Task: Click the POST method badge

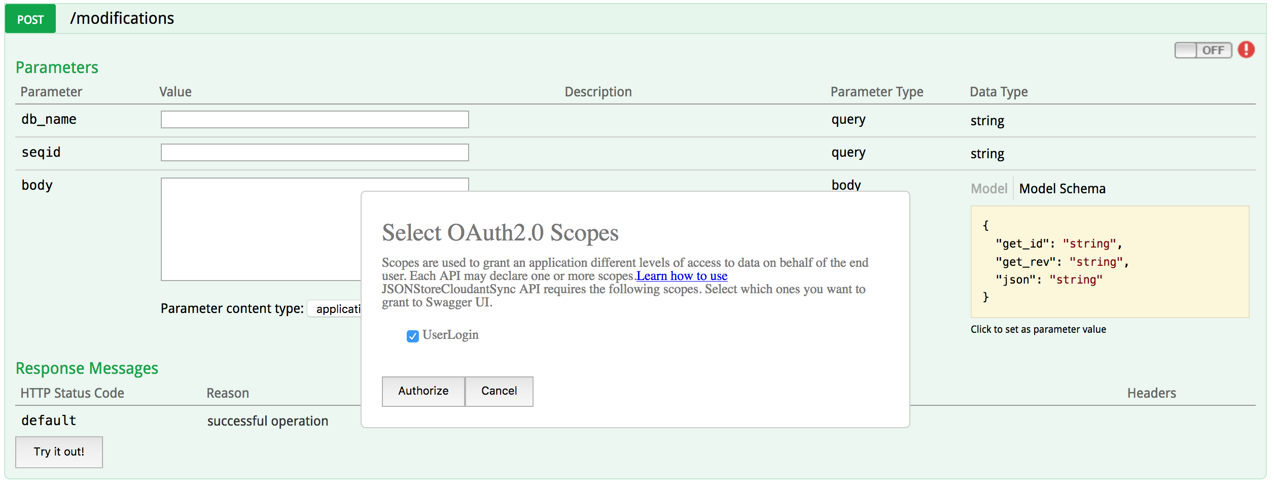Action: (30, 19)
